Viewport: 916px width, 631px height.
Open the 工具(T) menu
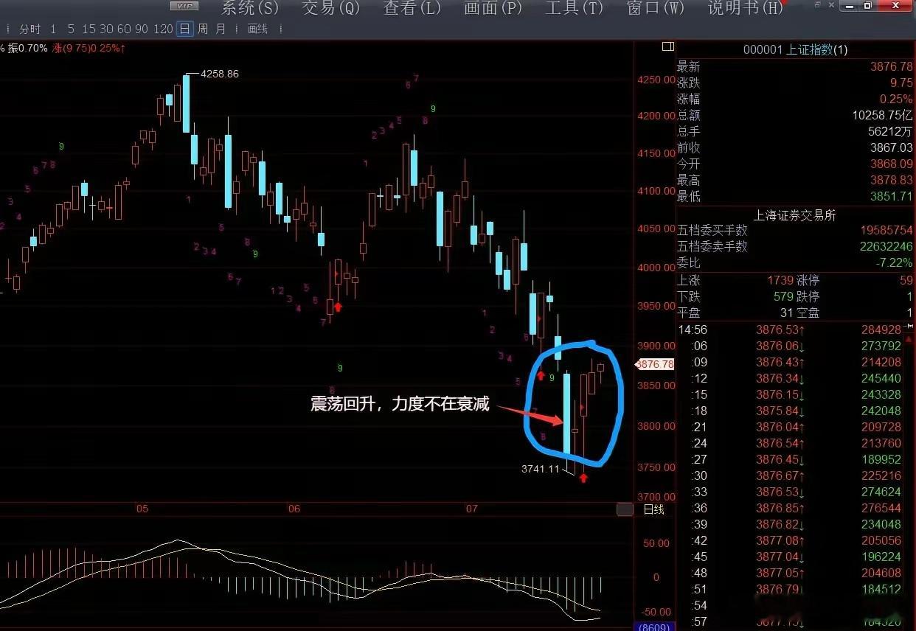574,8
